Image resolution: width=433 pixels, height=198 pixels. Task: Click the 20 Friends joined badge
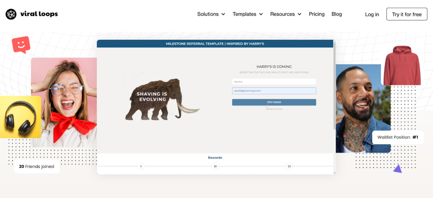tap(37, 167)
